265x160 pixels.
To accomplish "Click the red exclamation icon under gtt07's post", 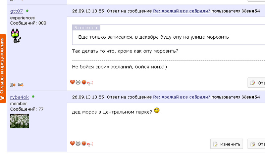I will [x=84, y=82].
